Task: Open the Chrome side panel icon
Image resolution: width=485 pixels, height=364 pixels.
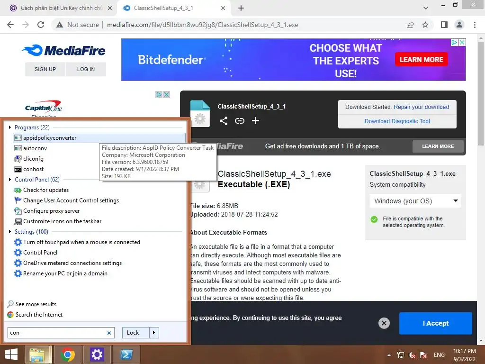Action: point(444,25)
